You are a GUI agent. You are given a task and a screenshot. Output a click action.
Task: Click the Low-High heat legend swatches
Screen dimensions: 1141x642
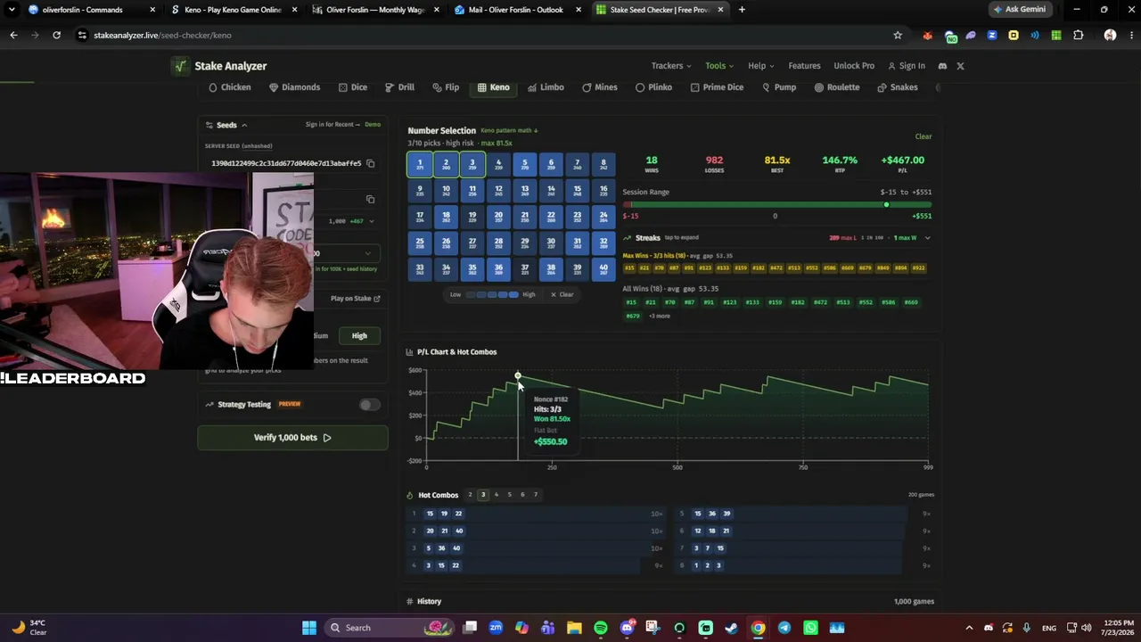493,294
